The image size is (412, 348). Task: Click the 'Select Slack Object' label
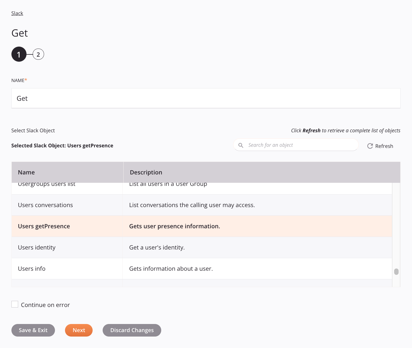click(33, 131)
